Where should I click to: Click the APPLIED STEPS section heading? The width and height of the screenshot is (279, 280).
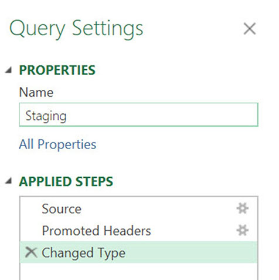click(66, 181)
